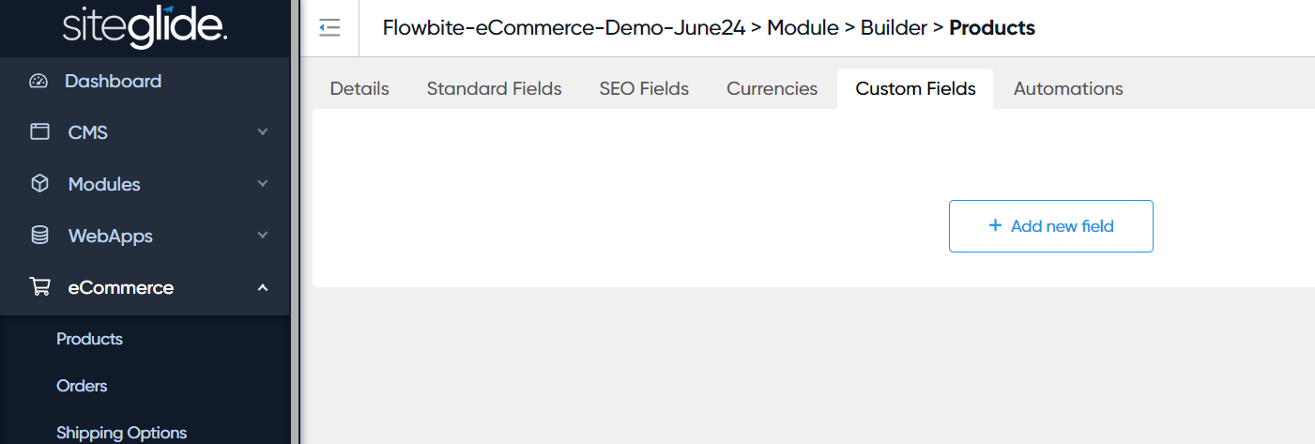Collapse the eCommerce menu chevron
This screenshot has width=1315, height=444.
(x=263, y=287)
